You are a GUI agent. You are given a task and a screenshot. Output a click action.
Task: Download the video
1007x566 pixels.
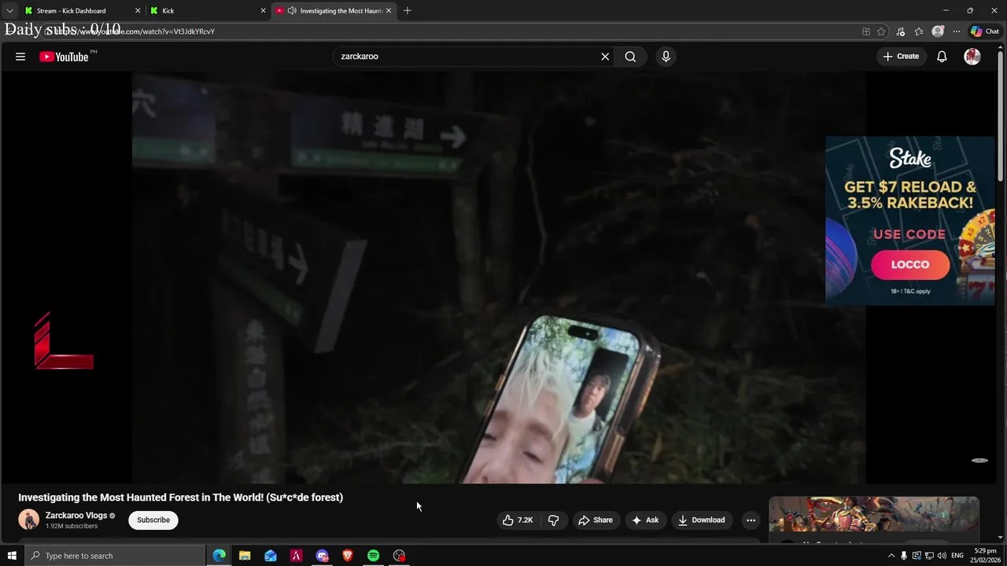click(x=701, y=520)
